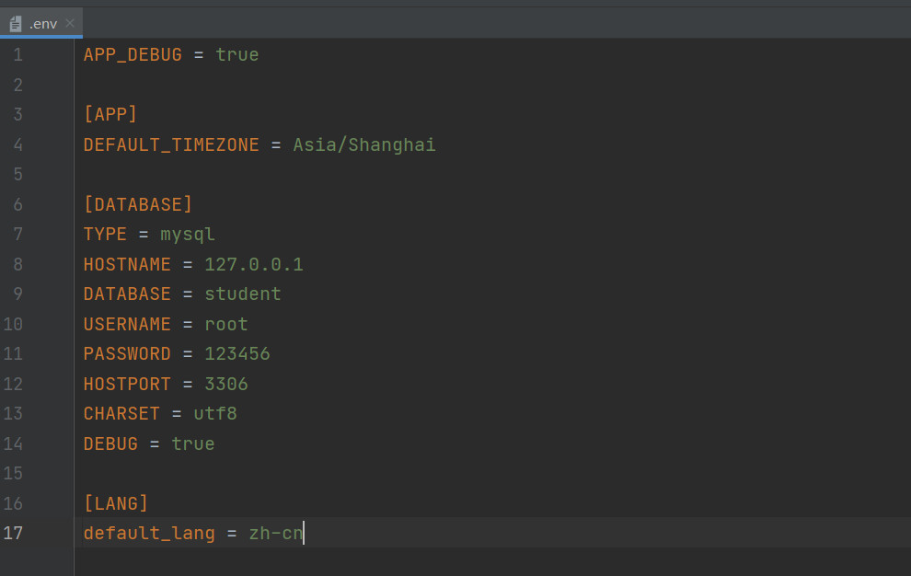Screen dimensions: 911x576
Task: Close the .env editor tab
Action: pos(70,23)
